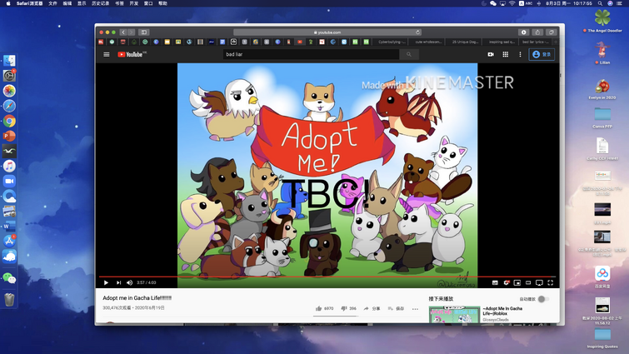
Task: Go to YouTube home via logo
Action: (132, 54)
